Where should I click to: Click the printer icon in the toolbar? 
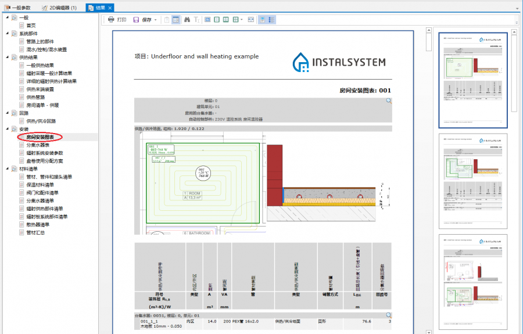(x=110, y=20)
